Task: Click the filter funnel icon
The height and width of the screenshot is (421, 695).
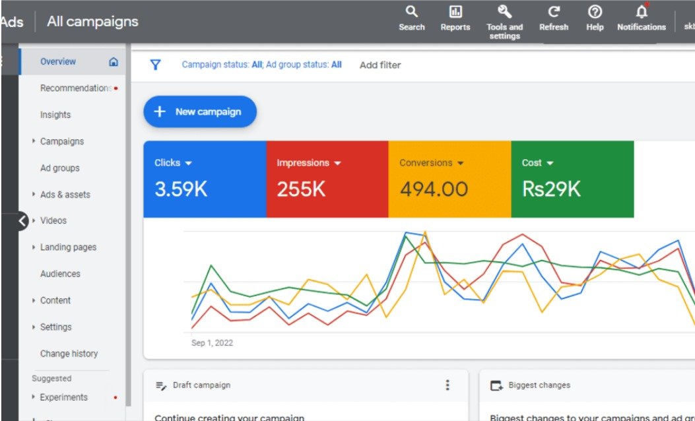Action: (155, 65)
